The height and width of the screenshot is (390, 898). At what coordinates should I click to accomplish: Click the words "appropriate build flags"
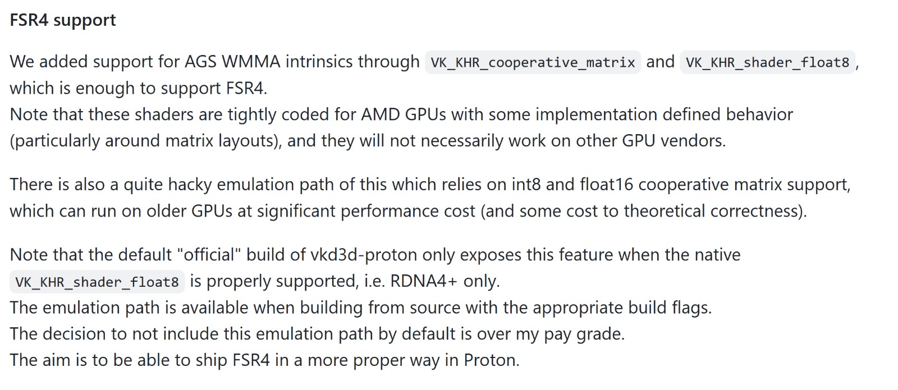point(621,308)
